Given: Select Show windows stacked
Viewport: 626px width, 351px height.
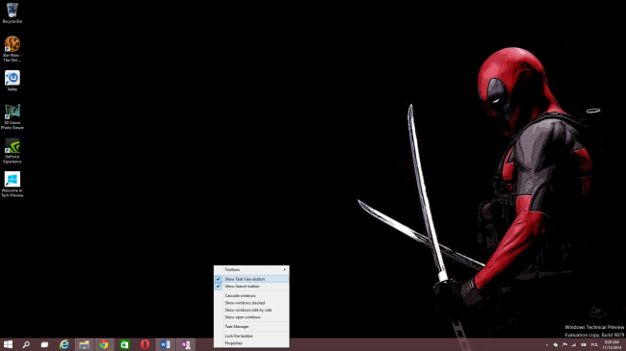Looking at the screenshot, I should click(251, 303).
